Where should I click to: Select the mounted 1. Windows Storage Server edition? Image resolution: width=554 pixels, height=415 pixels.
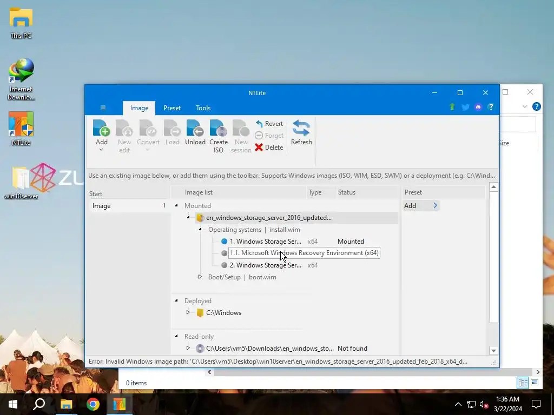[266, 242]
